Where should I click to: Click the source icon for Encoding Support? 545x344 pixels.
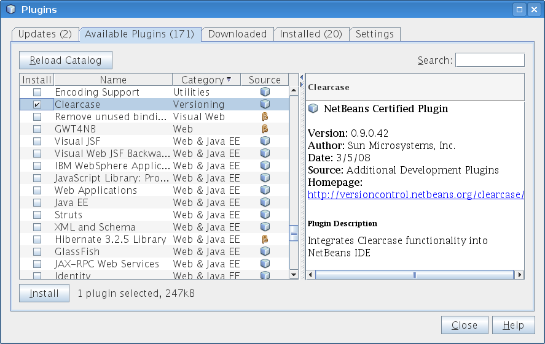pos(265,92)
